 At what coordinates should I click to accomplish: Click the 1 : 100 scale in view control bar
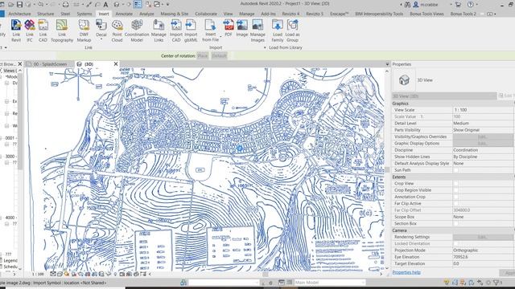[38, 274]
